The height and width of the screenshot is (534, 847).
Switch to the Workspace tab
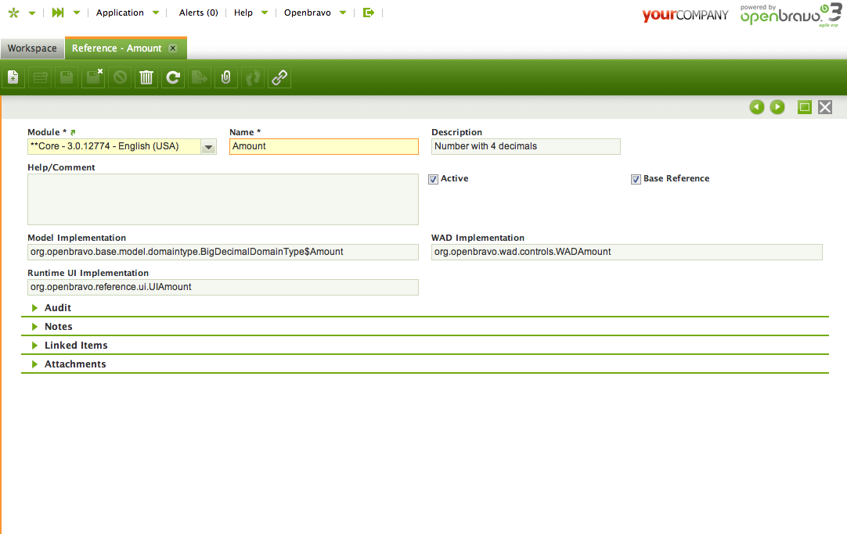coord(32,48)
